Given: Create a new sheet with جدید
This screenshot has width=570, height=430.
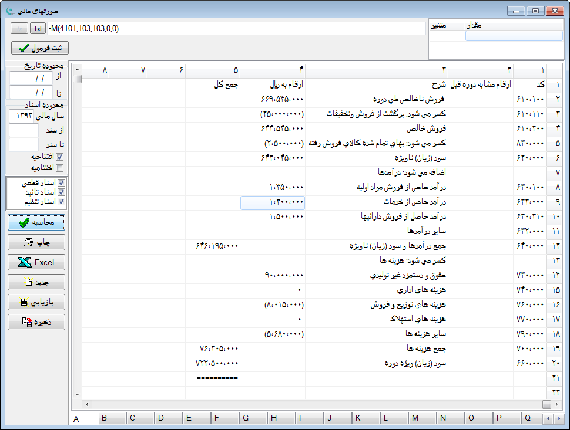Looking at the screenshot, I should point(36,282).
